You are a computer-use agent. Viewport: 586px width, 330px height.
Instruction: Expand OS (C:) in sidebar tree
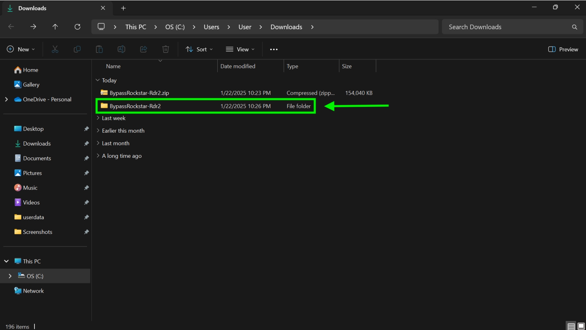tap(10, 276)
